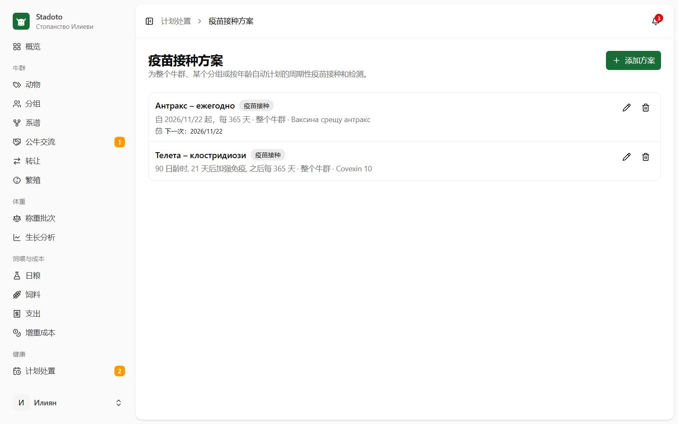Click the Телета – клостридиози title

click(x=200, y=155)
